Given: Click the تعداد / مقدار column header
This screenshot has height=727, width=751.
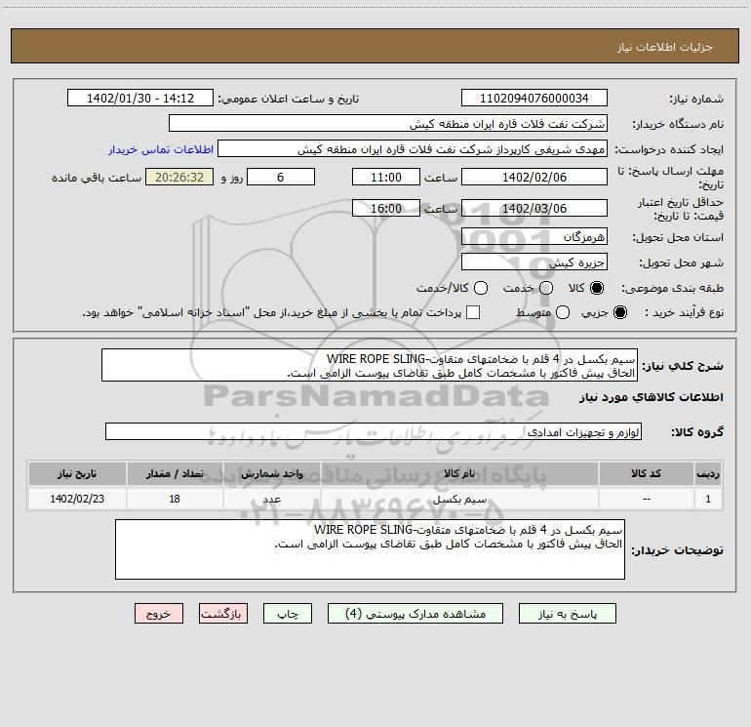Looking at the screenshot, I should click(x=175, y=474).
